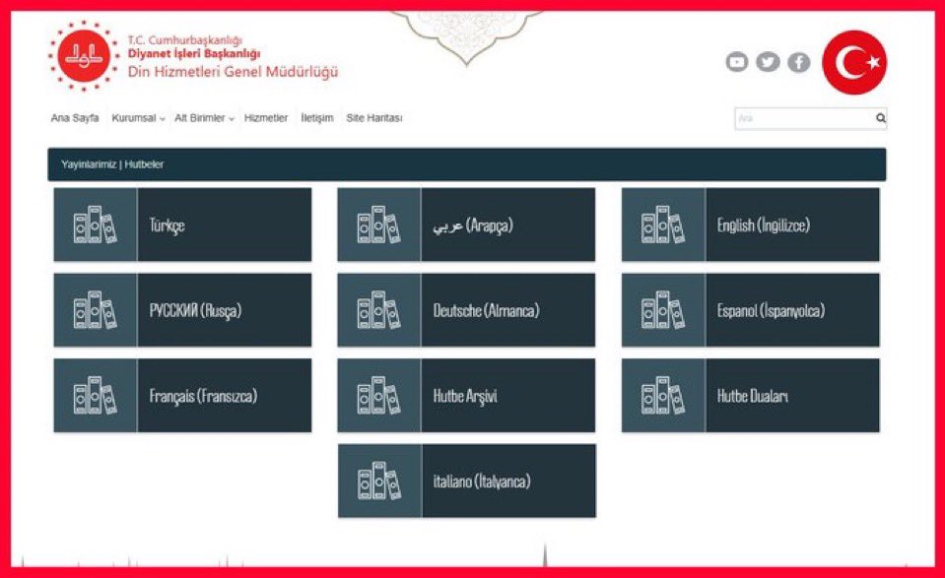This screenshot has height=578, width=945.
Task: Click the binders icon beside English
Action: pyautogui.click(x=663, y=225)
